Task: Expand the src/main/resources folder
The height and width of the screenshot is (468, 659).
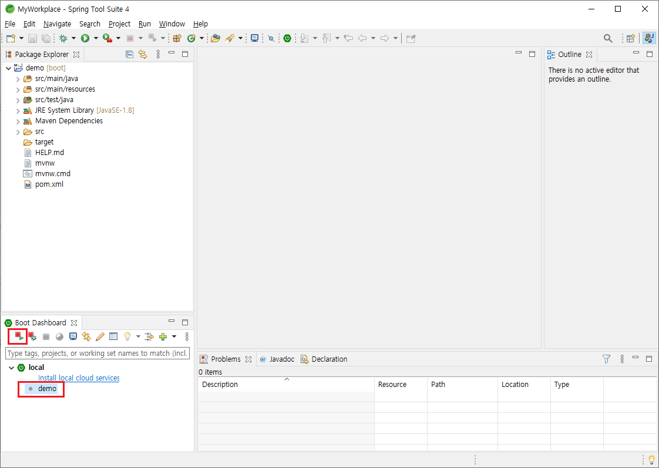Action: (x=18, y=89)
